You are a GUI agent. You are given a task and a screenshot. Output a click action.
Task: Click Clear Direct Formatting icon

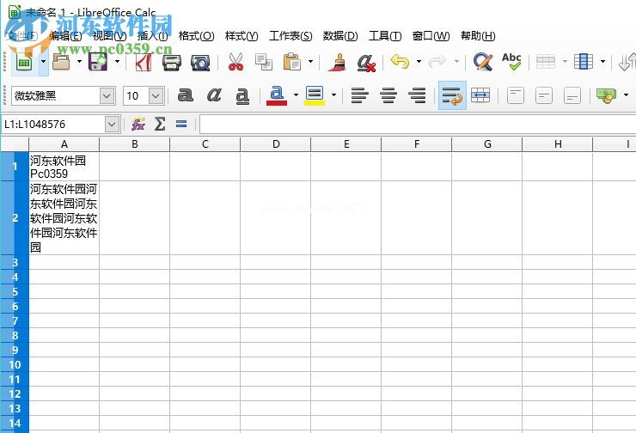pos(366,63)
